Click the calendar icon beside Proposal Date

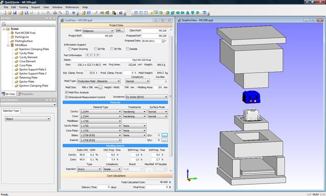(163, 41)
